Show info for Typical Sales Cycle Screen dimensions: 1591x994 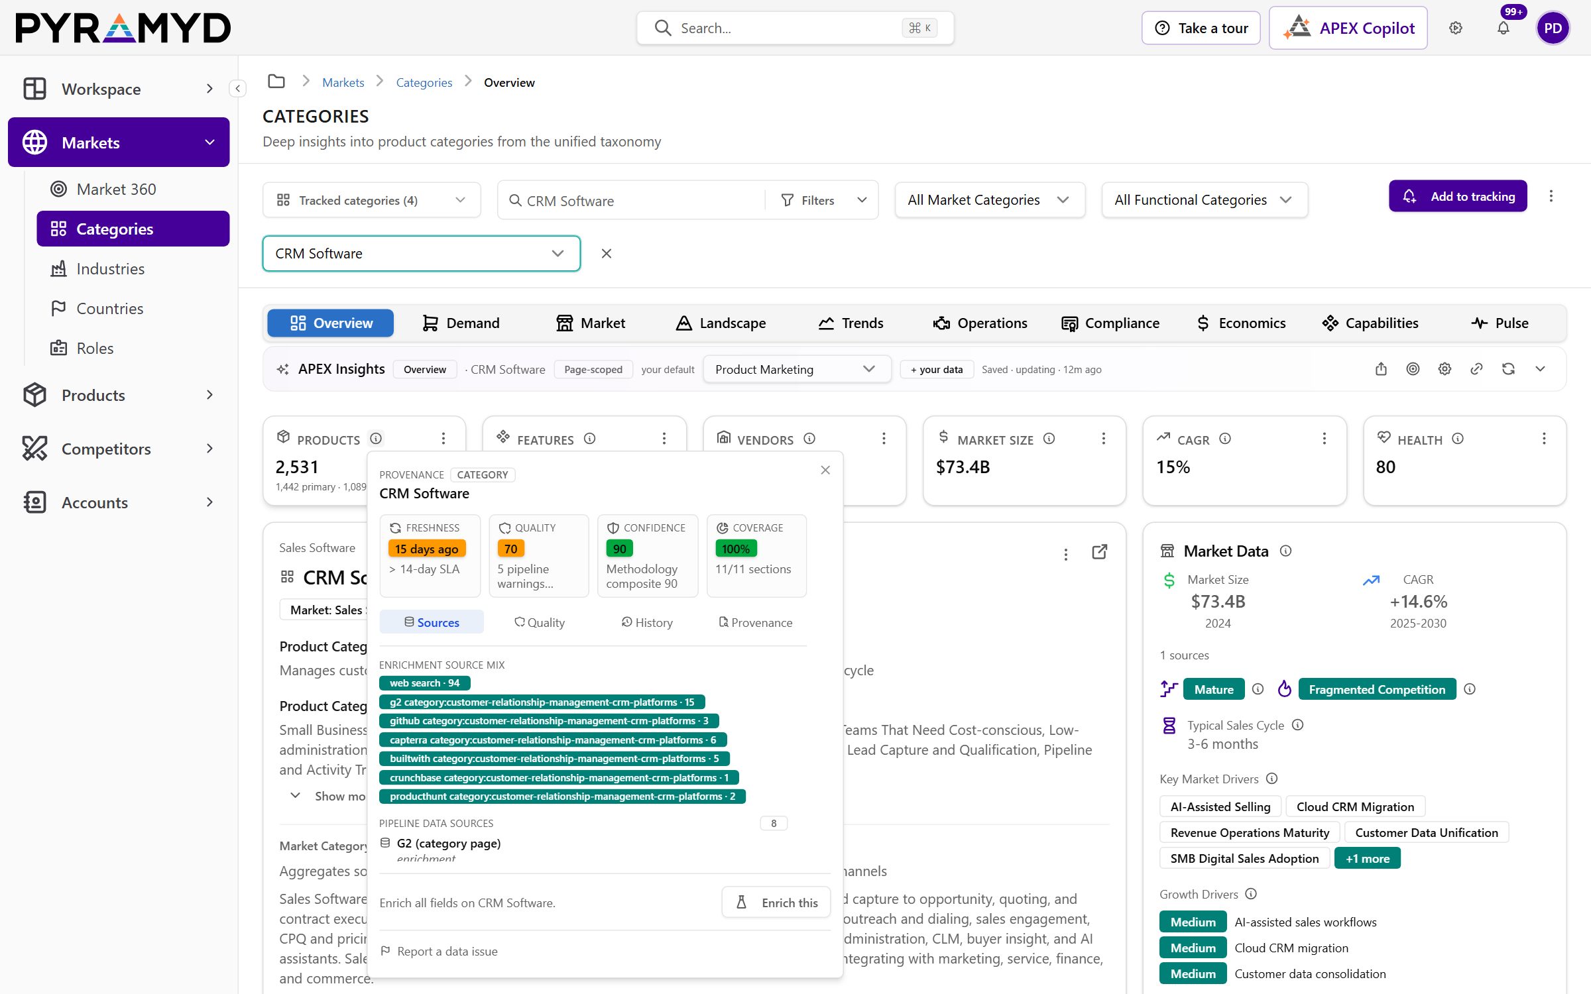(1298, 725)
